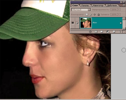Switch to the Навигатор tab
Screen dimensions: 126x100
[98, 6]
